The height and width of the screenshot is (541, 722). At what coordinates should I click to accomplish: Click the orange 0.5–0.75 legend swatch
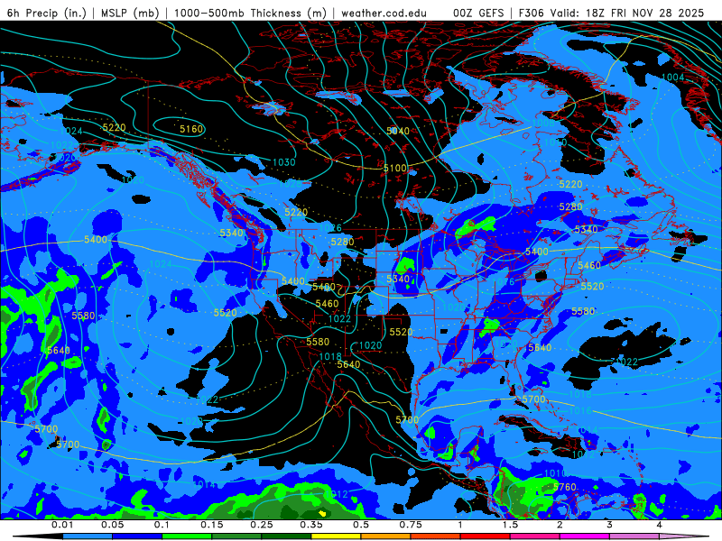click(386, 536)
